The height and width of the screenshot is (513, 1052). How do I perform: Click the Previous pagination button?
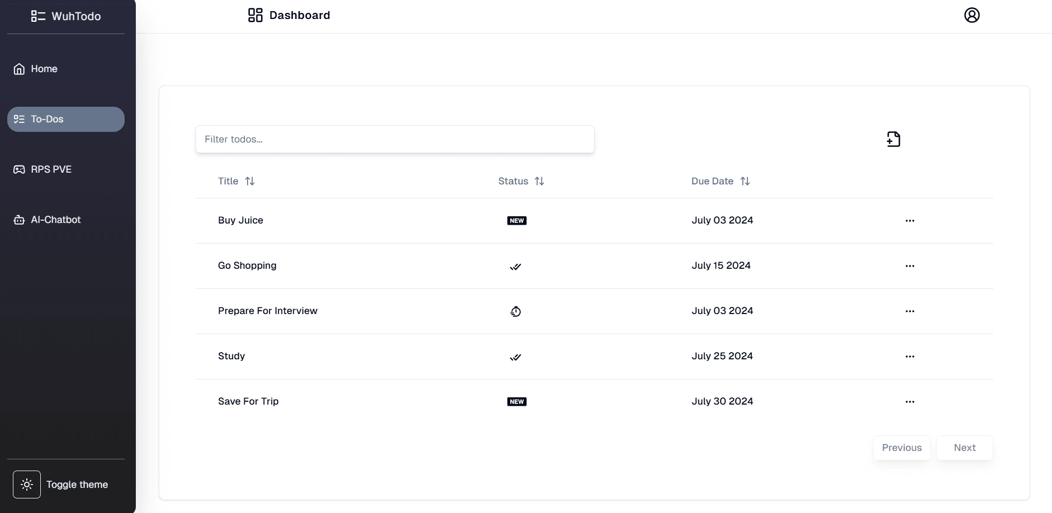(902, 448)
